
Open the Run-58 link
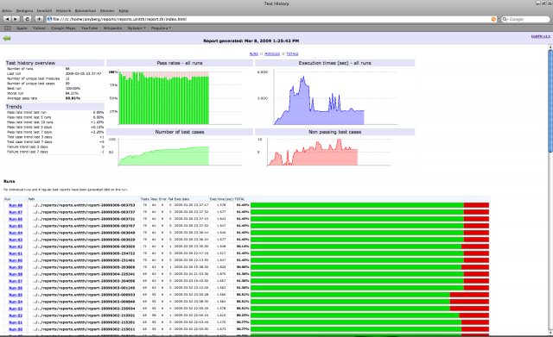click(16, 274)
